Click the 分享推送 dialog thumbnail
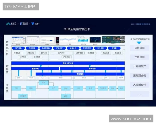This screenshot has width=156, height=125. click(47, 40)
